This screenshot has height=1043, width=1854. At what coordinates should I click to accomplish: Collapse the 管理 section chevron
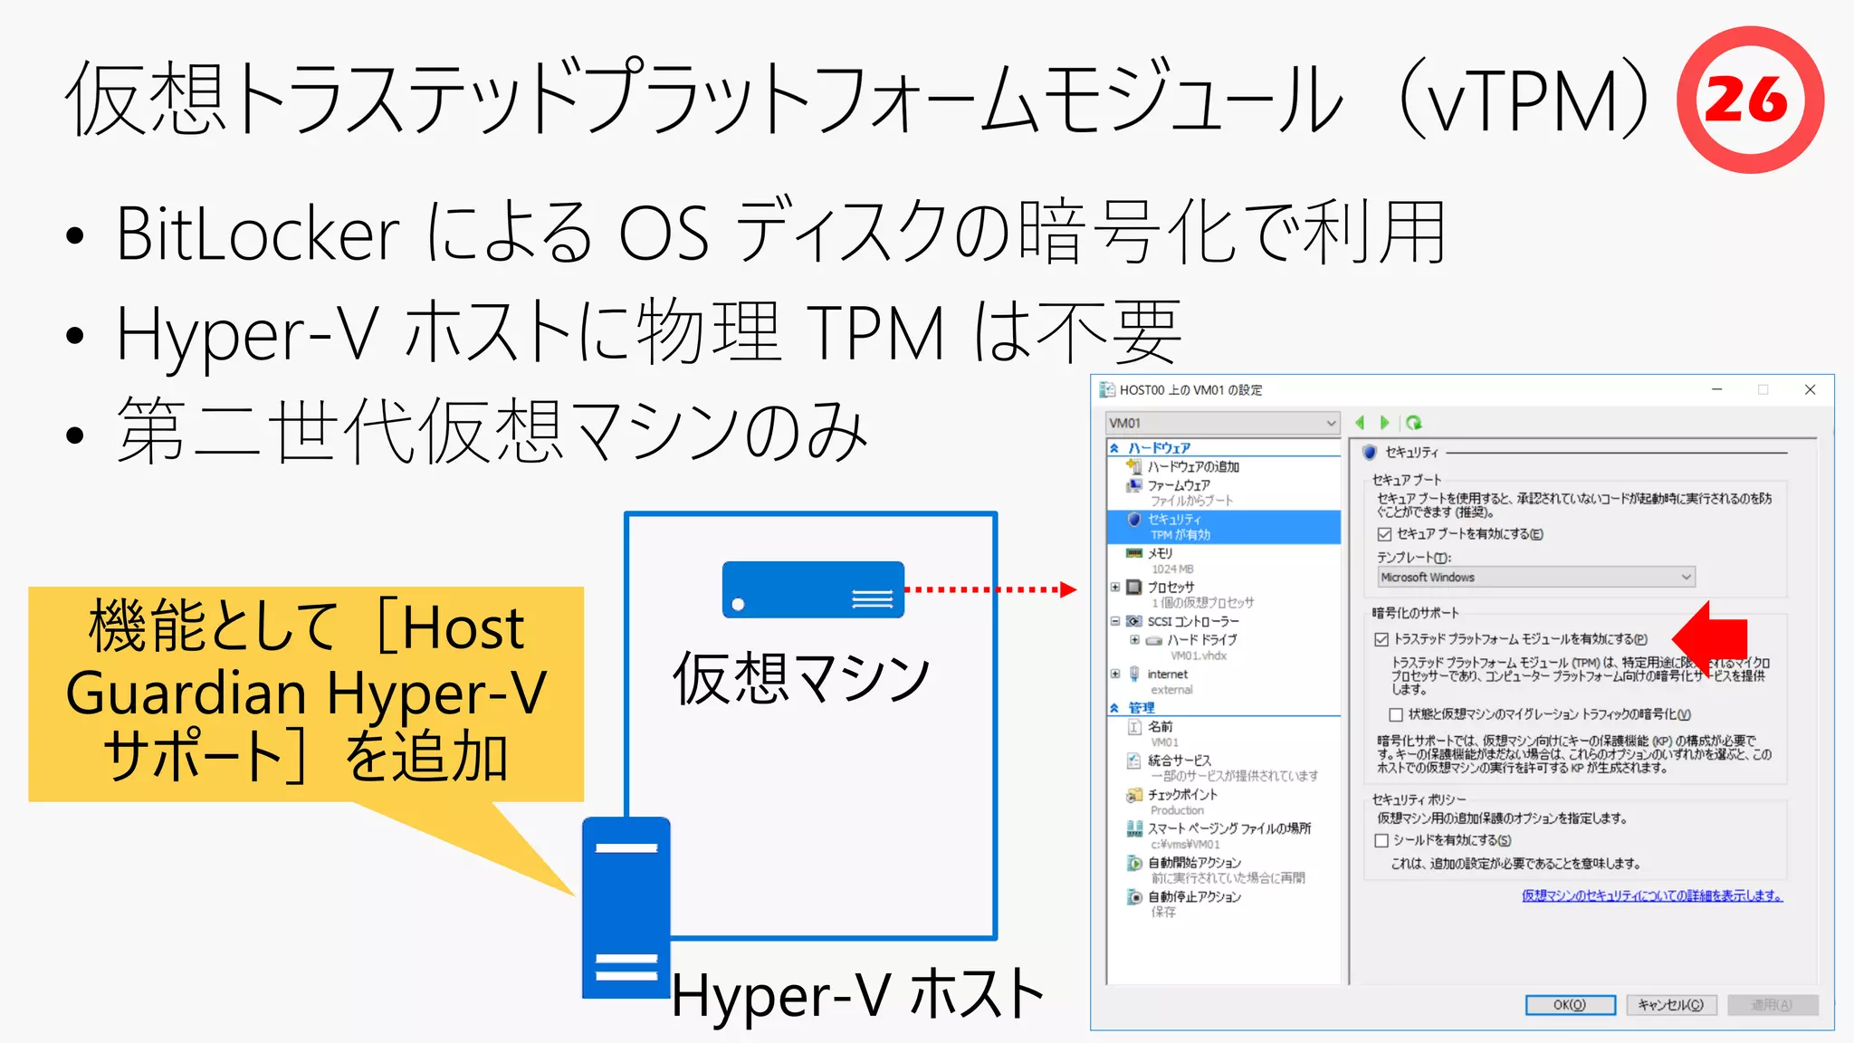[1114, 708]
